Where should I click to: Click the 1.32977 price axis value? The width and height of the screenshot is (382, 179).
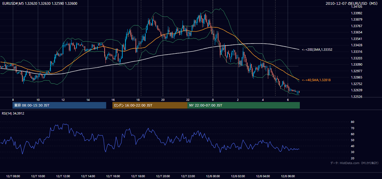pos(357,71)
